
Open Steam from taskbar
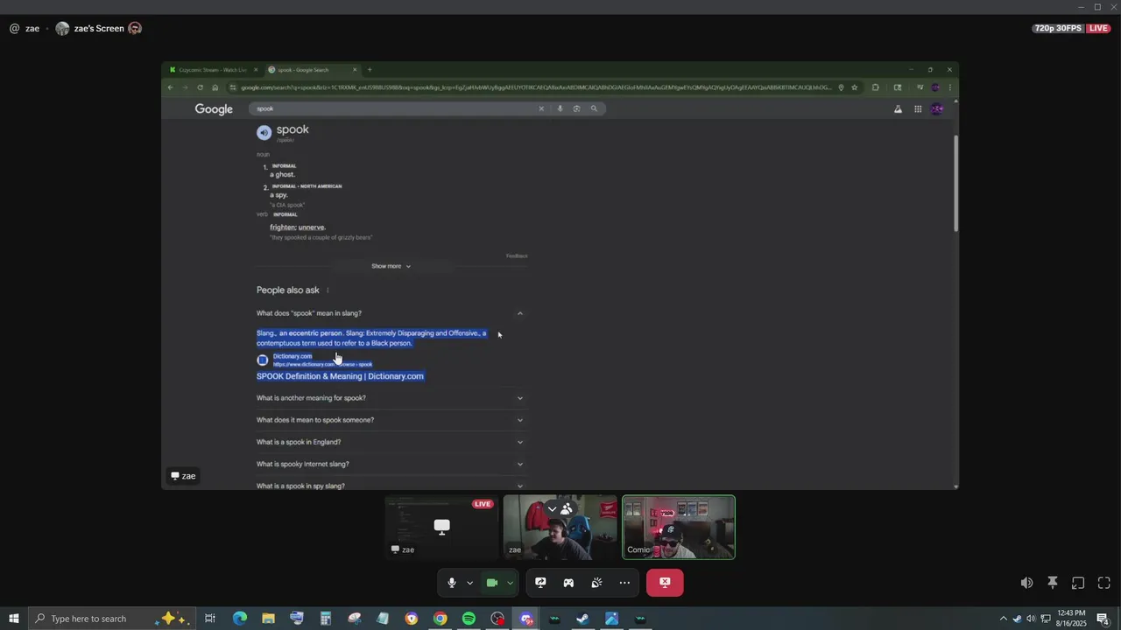582,619
